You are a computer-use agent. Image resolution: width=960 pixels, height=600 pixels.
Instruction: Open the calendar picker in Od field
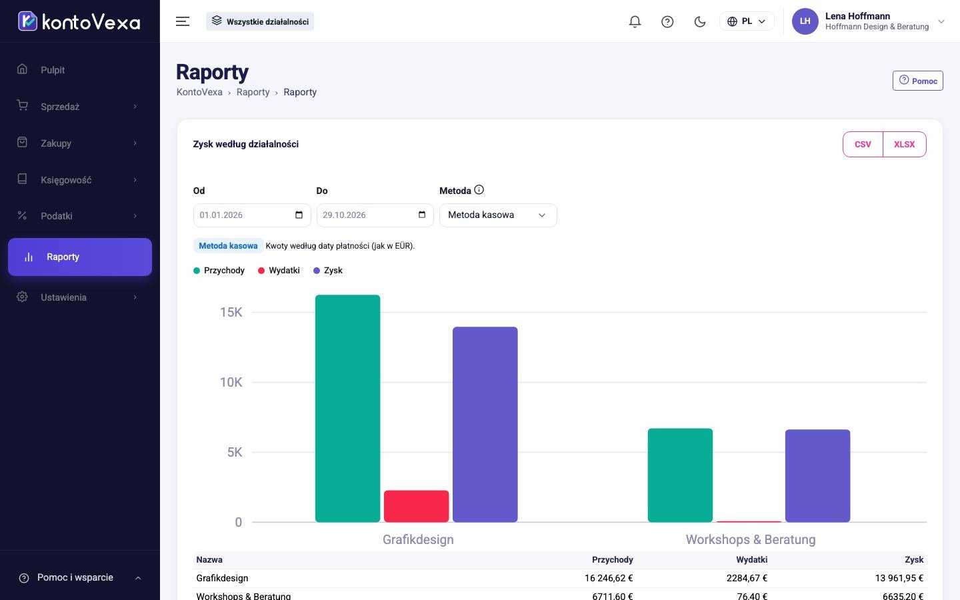pos(299,215)
